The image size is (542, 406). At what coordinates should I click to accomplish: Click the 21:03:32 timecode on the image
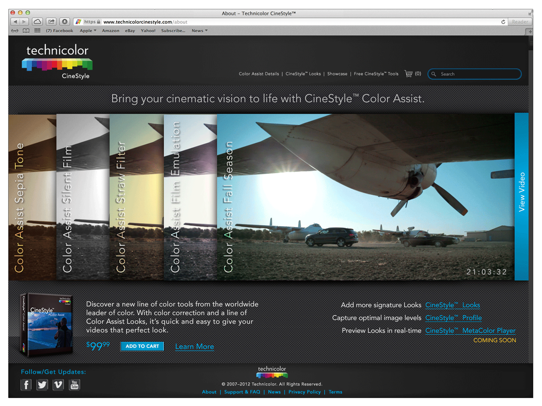[x=486, y=272]
